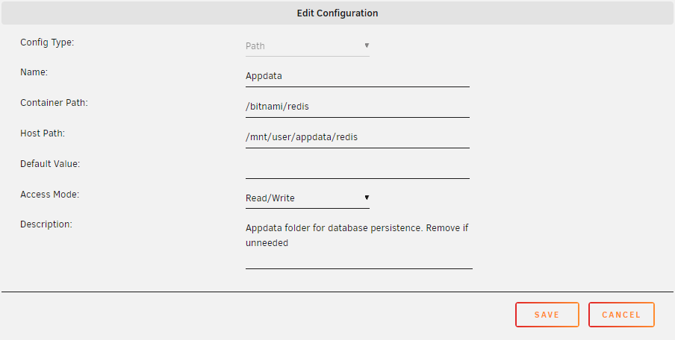Click the arrow beside the Path selection
675x340 pixels.
click(x=367, y=45)
